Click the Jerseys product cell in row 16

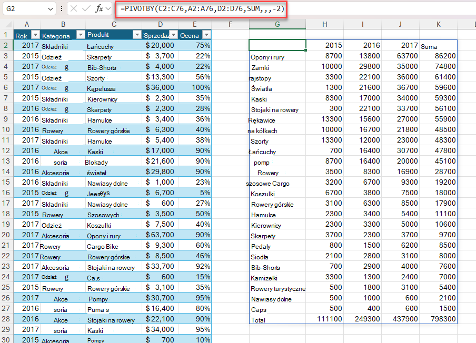click(x=98, y=194)
